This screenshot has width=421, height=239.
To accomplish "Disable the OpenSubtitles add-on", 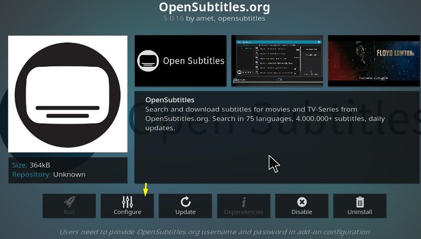I will [x=302, y=206].
